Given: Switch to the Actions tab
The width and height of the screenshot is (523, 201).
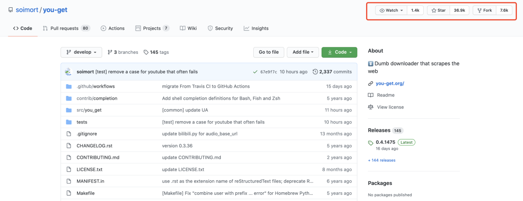Looking at the screenshot, I should click(x=113, y=28).
